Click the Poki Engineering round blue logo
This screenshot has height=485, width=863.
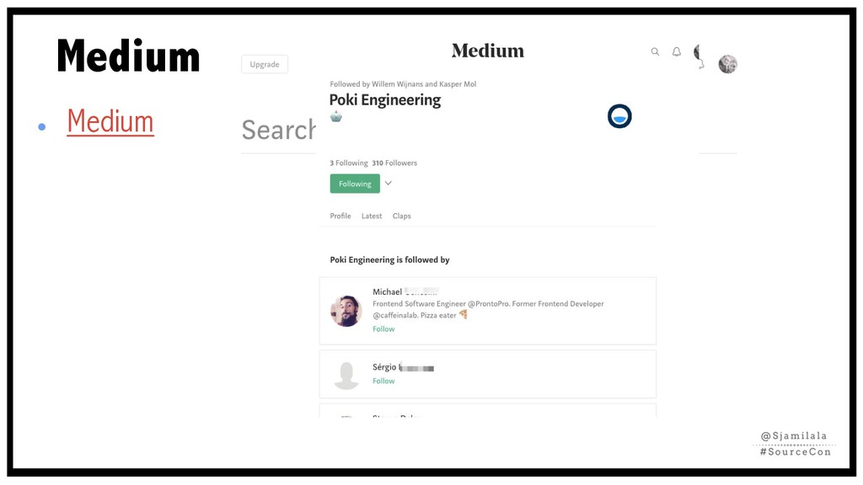(x=619, y=116)
